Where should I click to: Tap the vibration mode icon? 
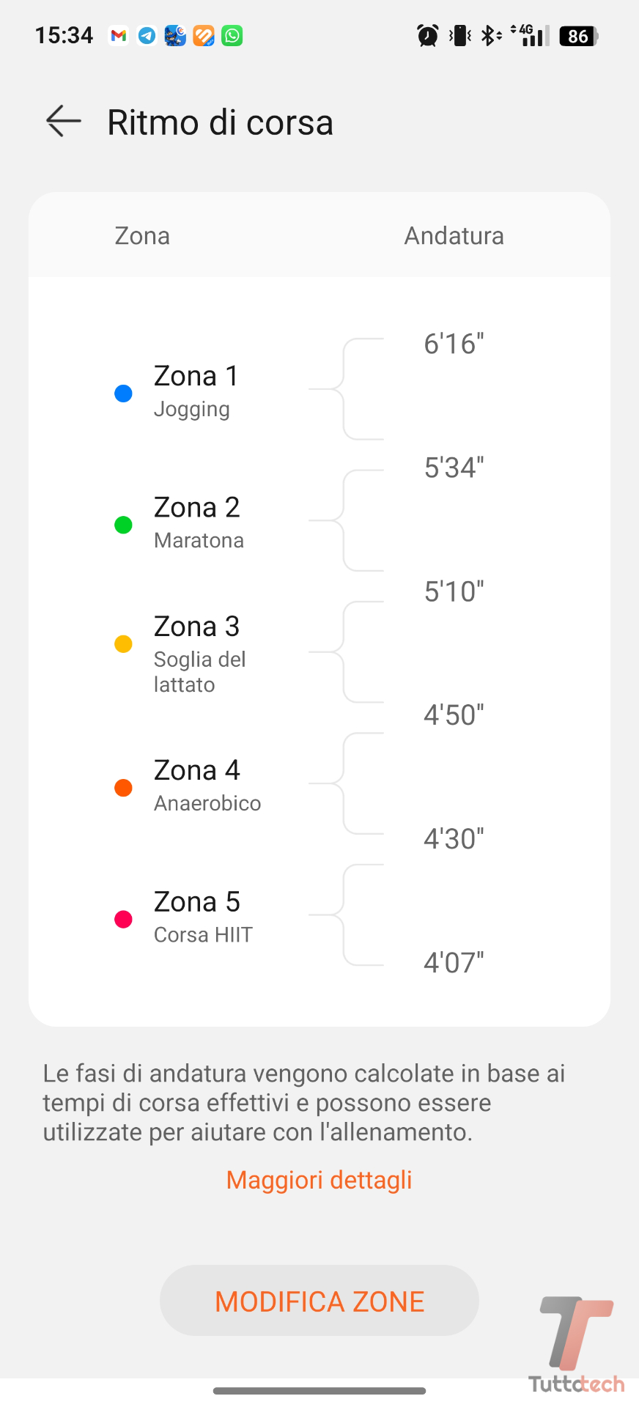[460, 35]
